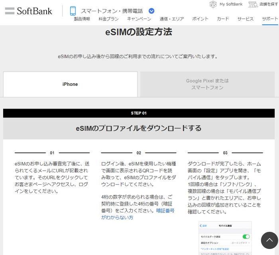Open the 料金プラン menu
This screenshot has width=279, height=255.
coord(108,19)
